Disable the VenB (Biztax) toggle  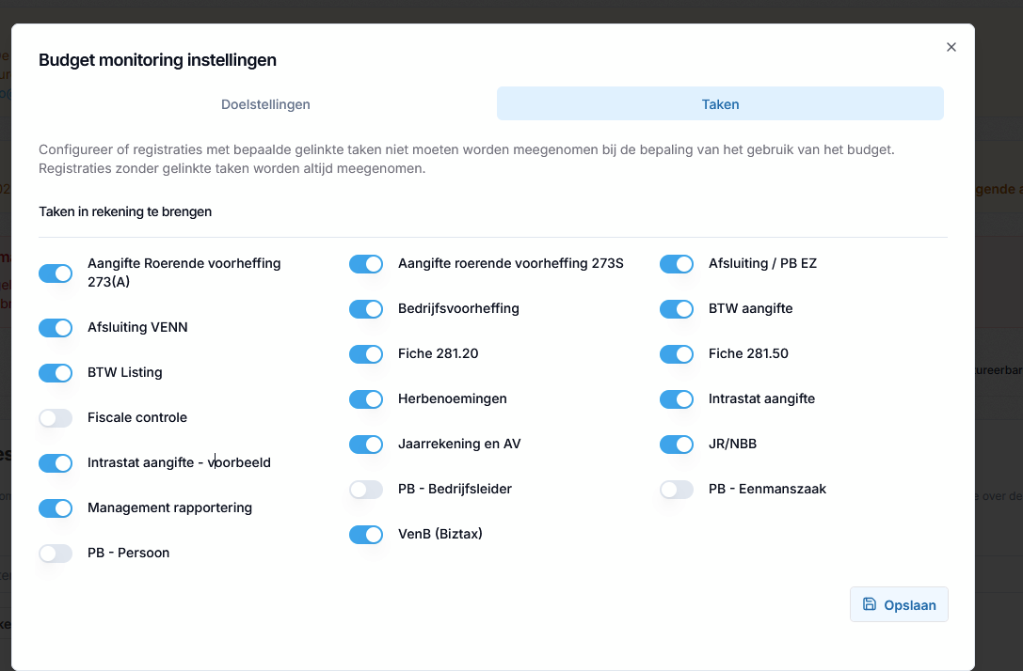point(366,534)
